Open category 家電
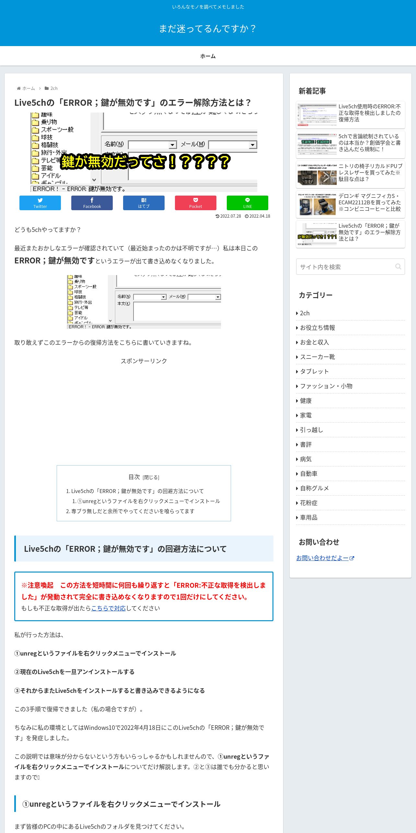 [x=351, y=415]
